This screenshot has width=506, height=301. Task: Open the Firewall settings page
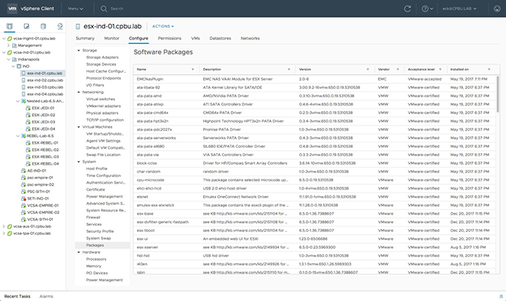[93, 218]
